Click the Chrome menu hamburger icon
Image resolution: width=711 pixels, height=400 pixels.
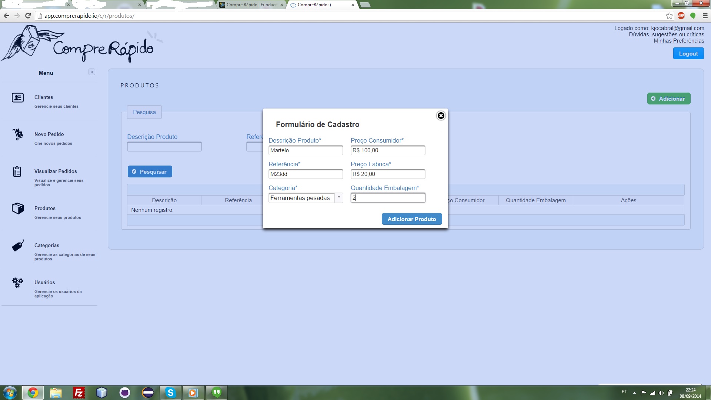click(705, 16)
